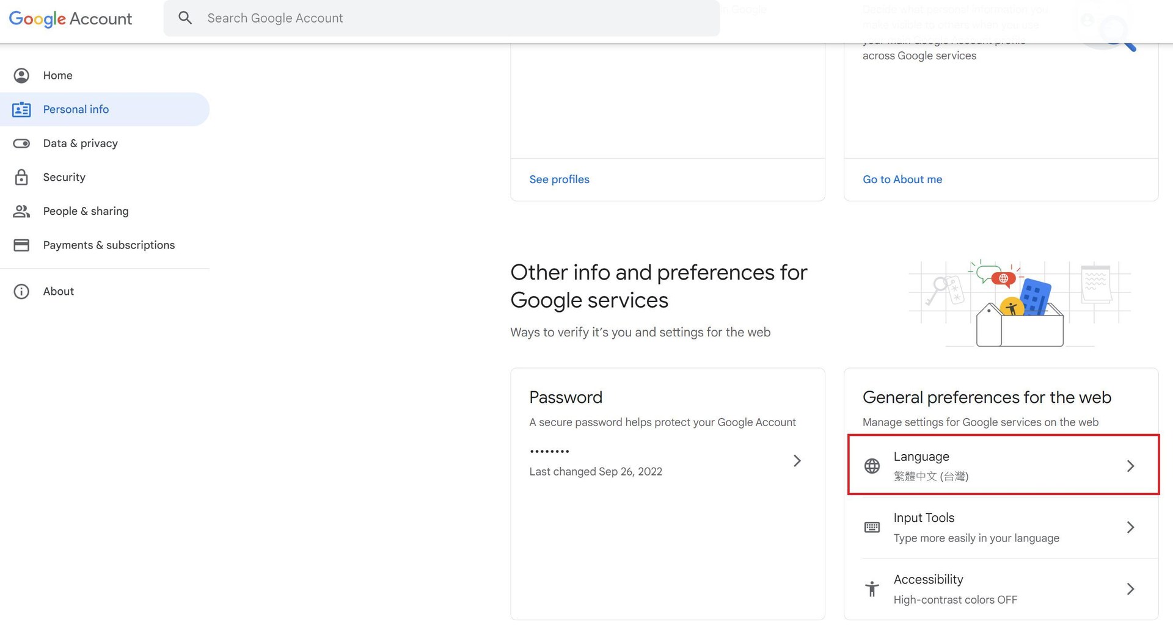Open Accessibility with the right chevron
Image resolution: width=1173 pixels, height=633 pixels.
click(x=1130, y=589)
